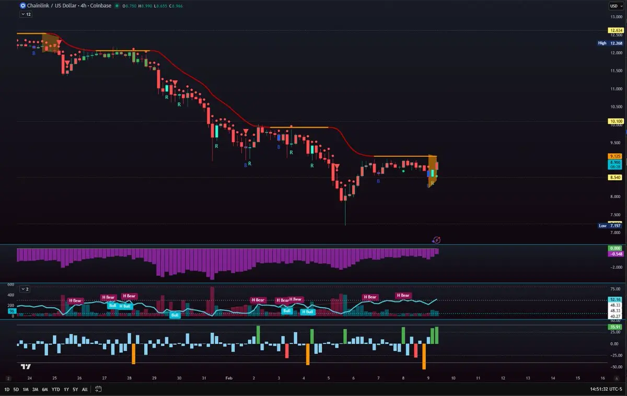Viewport: 627px width, 396px height.
Task: Click the H Bull label near Feb 4
Action: coord(307,312)
